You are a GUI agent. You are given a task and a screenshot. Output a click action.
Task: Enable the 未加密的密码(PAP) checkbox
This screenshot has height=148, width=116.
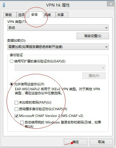pos(16,102)
